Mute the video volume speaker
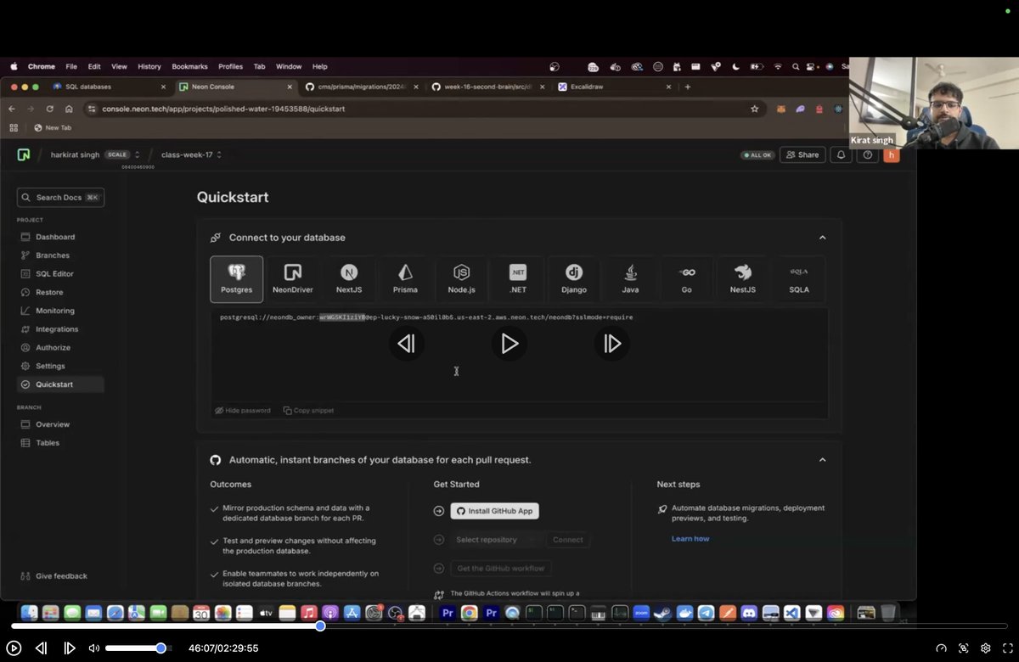1019x662 pixels. (x=94, y=648)
